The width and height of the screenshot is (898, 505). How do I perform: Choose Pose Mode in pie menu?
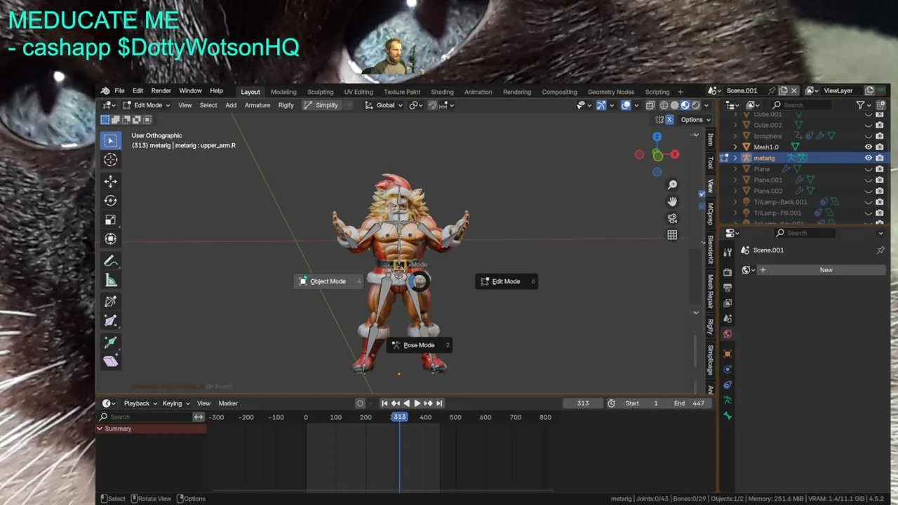[x=419, y=345]
